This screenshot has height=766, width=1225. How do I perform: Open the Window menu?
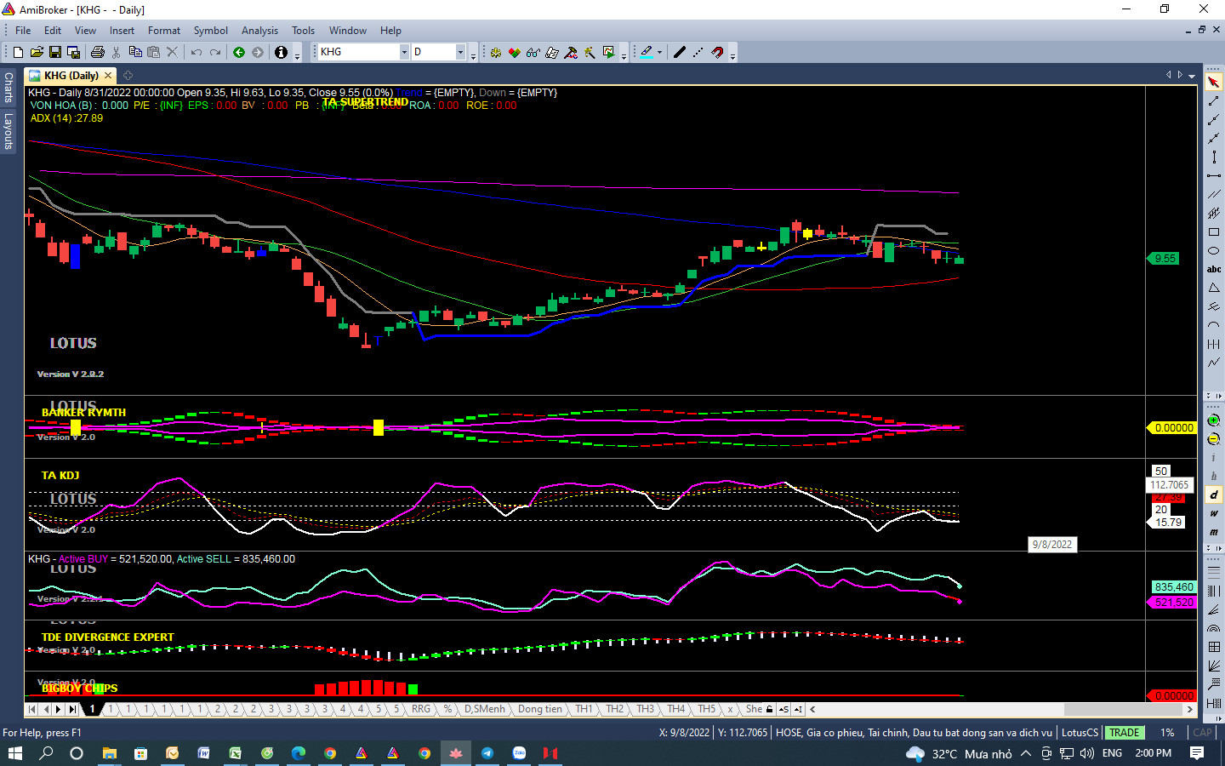coord(348,30)
